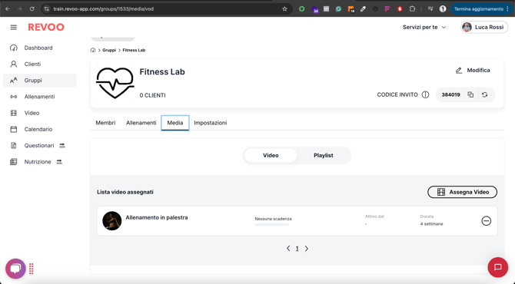Open Allenamenti in the sidebar

pyautogui.click(x=39, y=97)
